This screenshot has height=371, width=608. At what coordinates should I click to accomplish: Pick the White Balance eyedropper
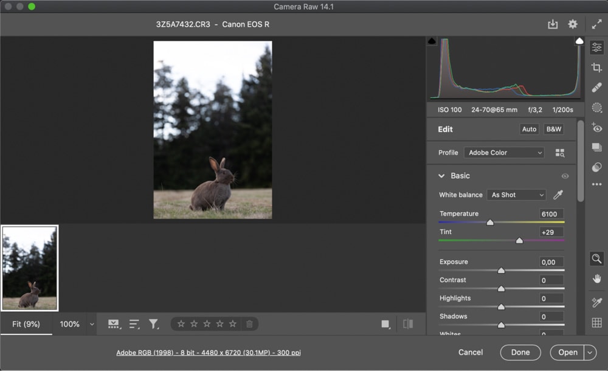[x=558, y=195]
